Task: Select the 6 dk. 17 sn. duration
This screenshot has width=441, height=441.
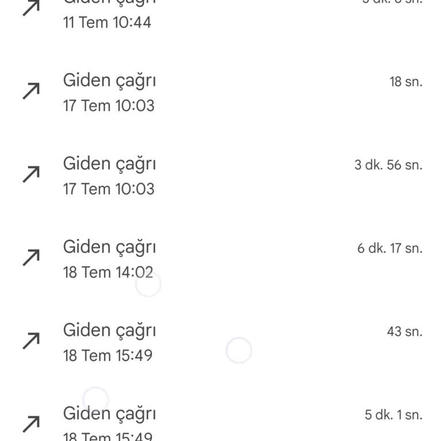Action: (389, 249)
